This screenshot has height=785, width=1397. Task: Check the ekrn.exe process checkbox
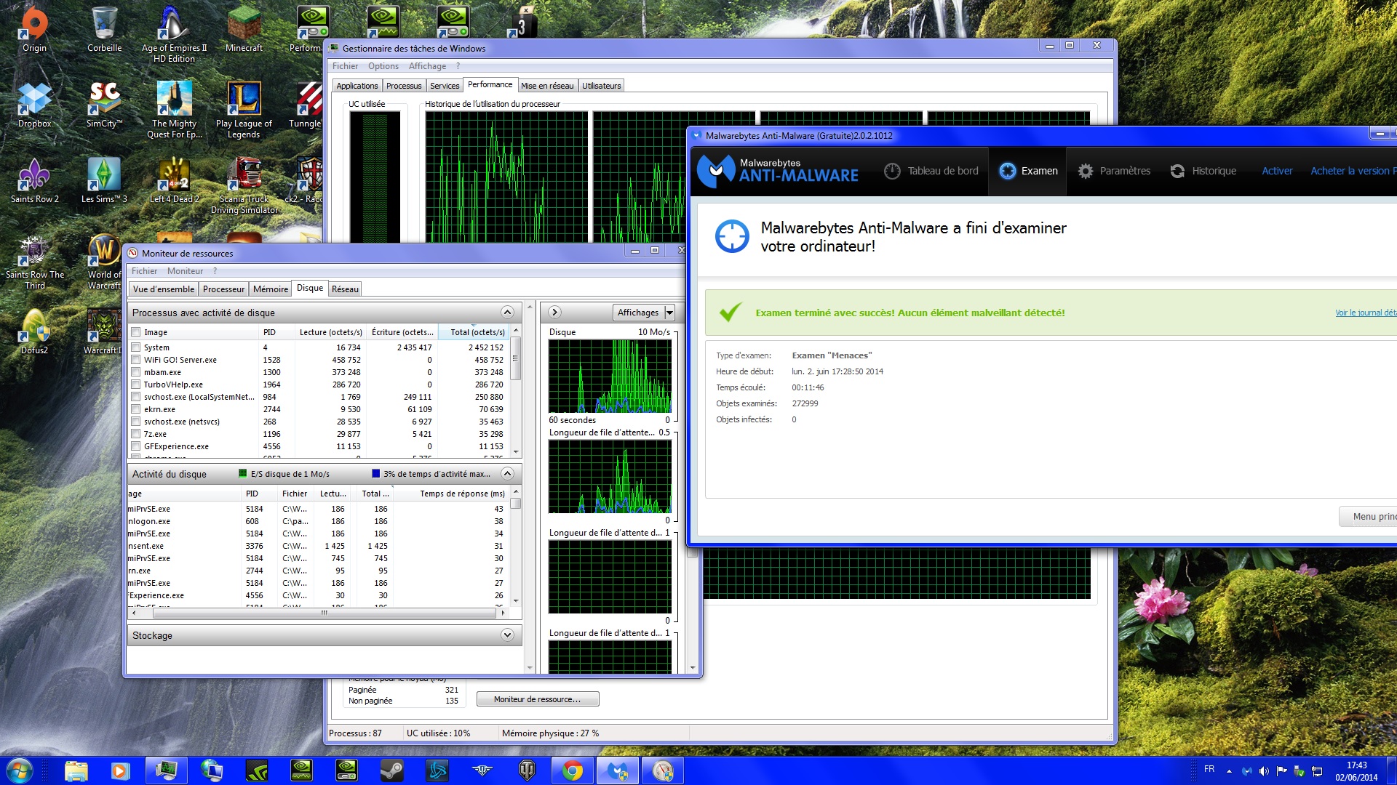[x=135, y=409]
